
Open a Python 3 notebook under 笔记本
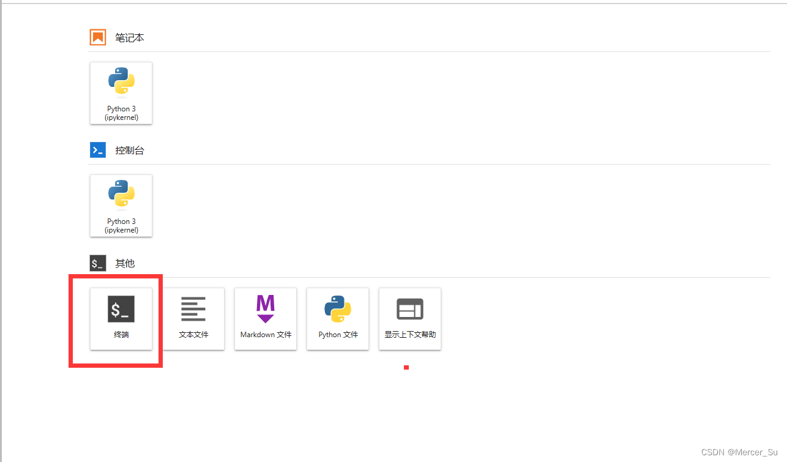121,93
